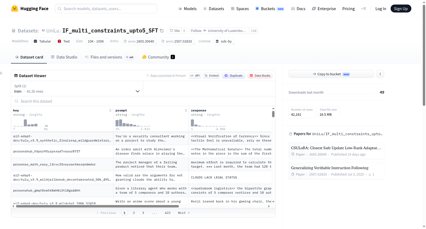Open Buckets in the top navigation
Viewport: 426px width, 229px height.
(270, 9)
